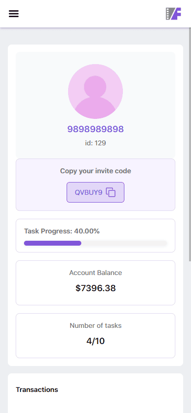Click the unfilled part of progress bar
Image resolution: width=191 pixels, height=413 pixels.
coord(124,243)
